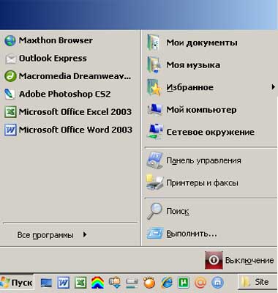Launch uTorrent green quick launch icon
This screenshot has height=293, width=278.
coord(184,283)
